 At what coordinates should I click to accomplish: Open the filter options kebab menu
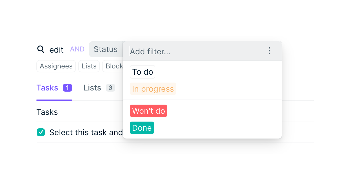(269, 51)
